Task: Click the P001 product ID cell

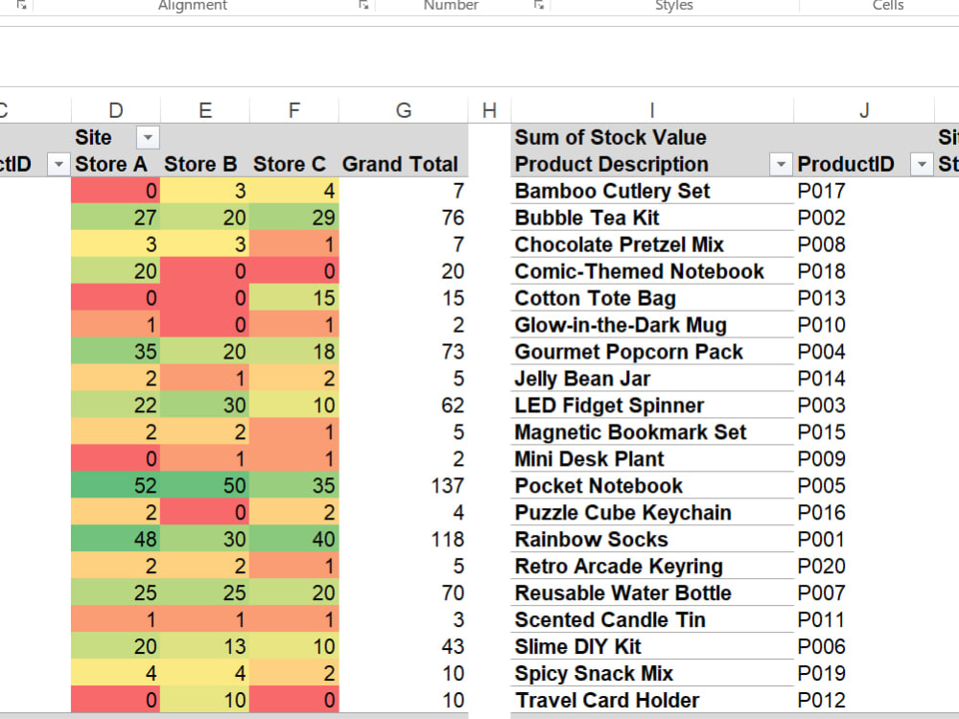Action: (x=864, y=540)
